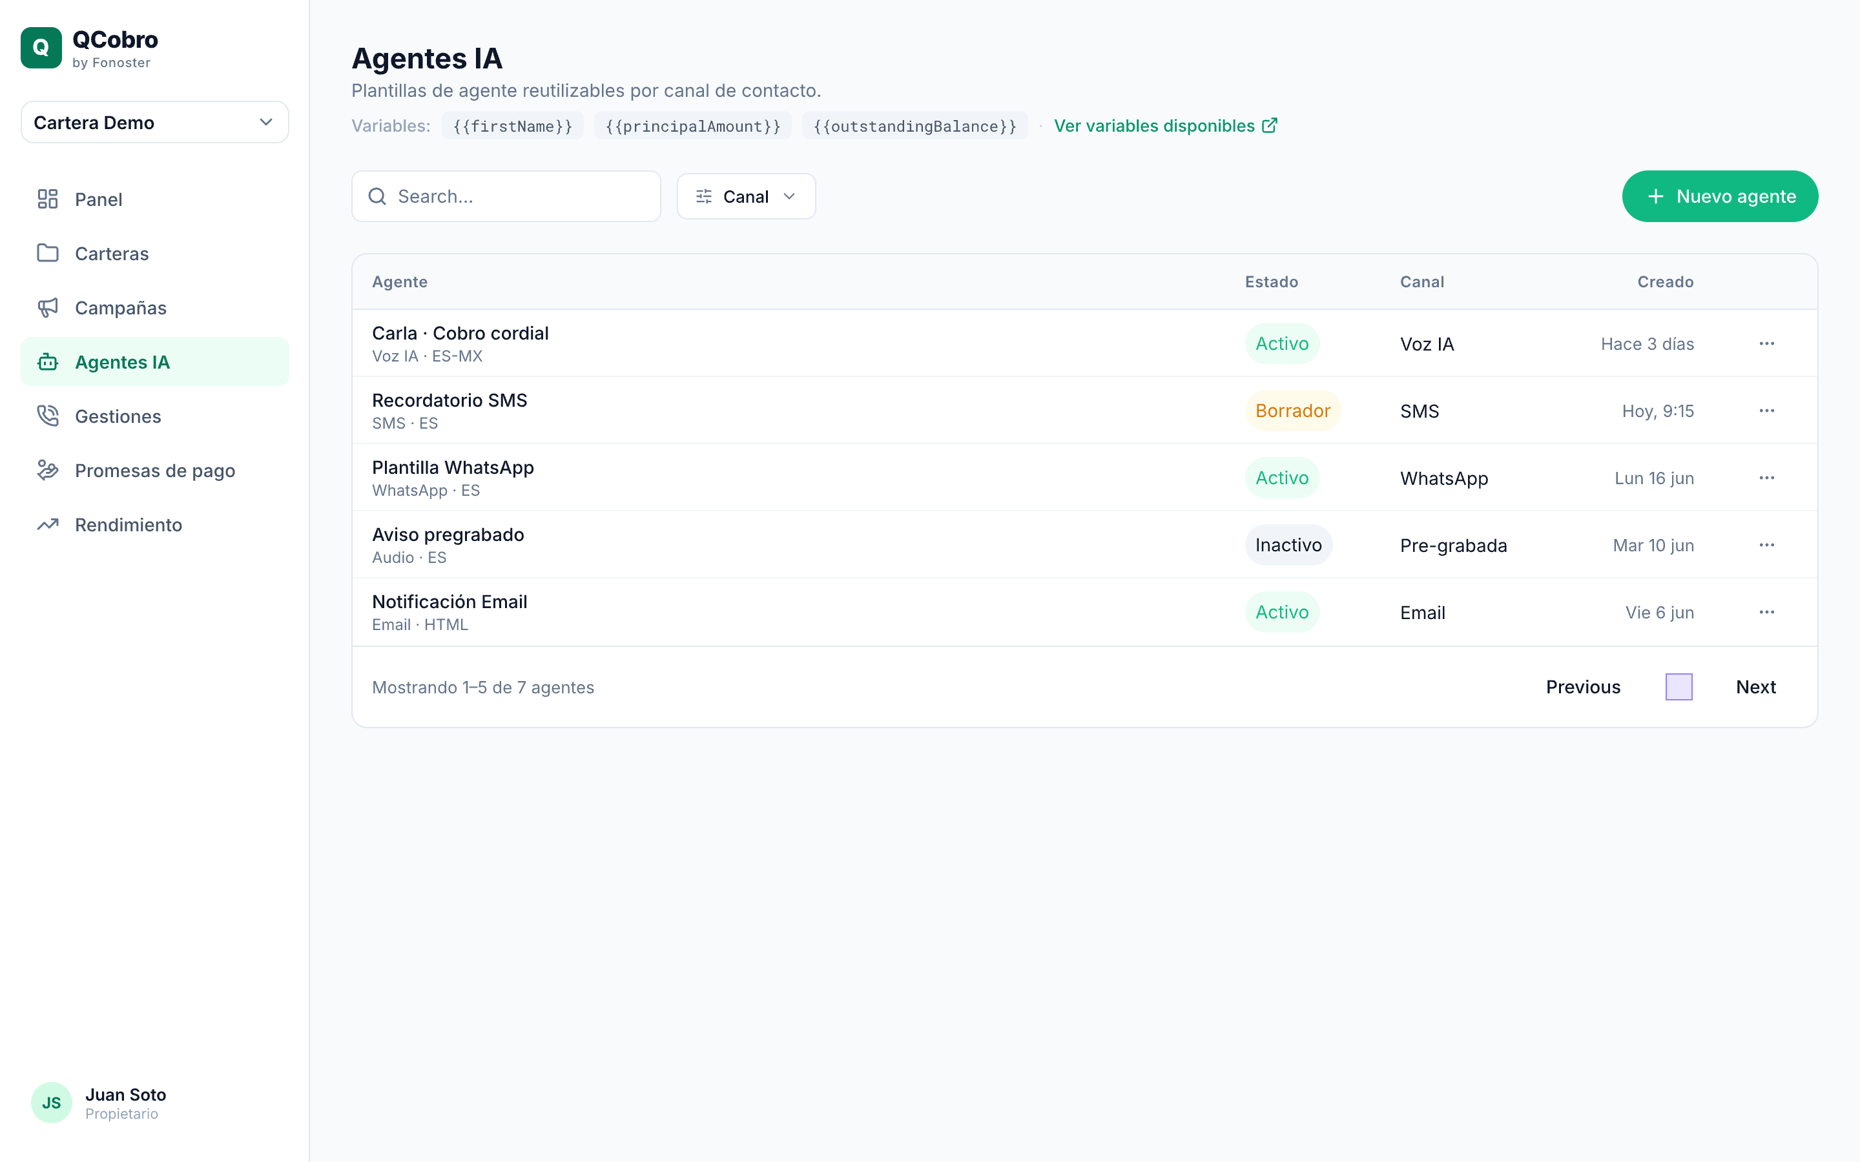Click the current page number box

click(x=1679, y=687)
